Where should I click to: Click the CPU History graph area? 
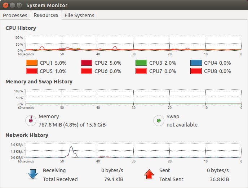point(133,43)
